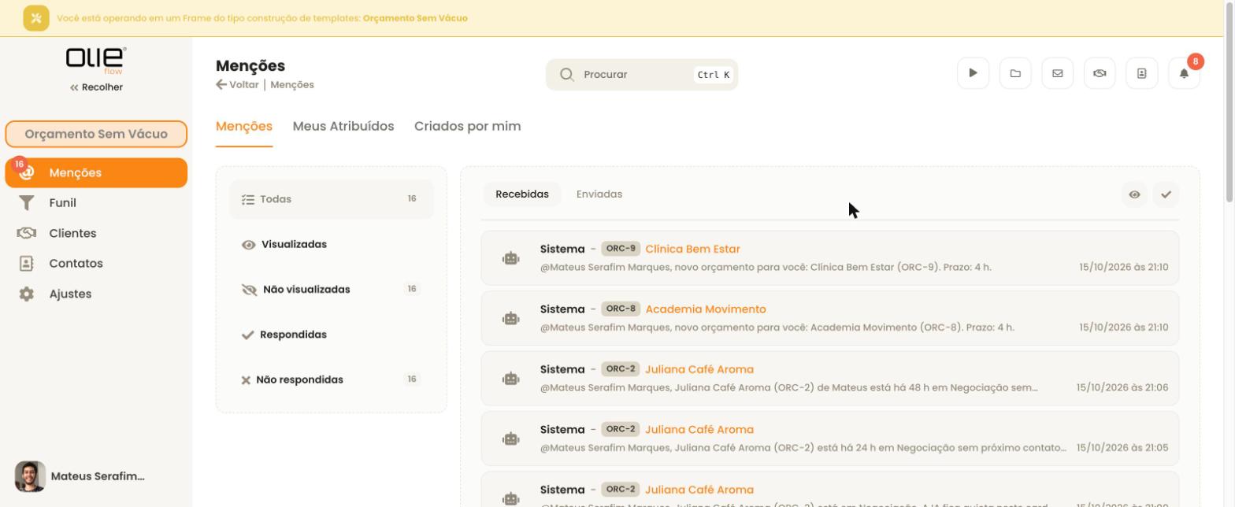Collapse the sidebar using Recolher
The height and width of the screenshot is (507, 1235).
point(96,87)
